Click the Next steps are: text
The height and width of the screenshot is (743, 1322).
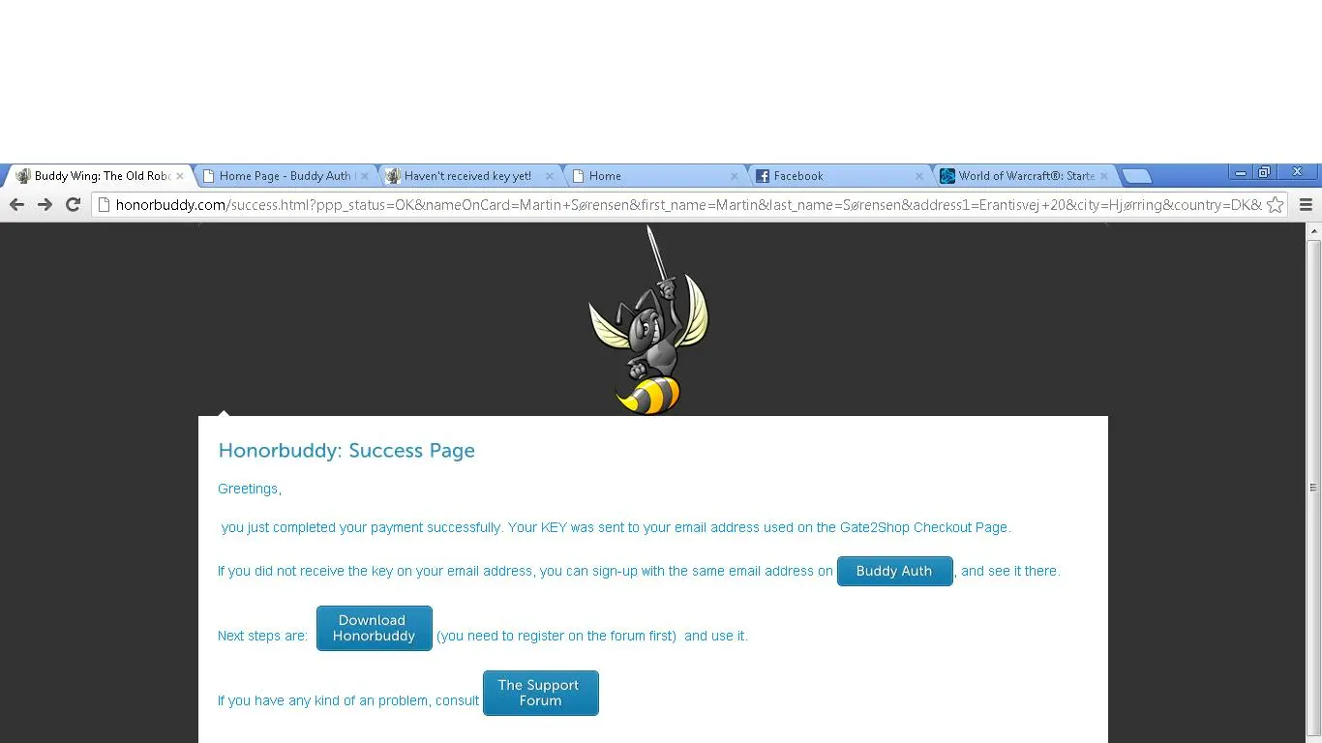coord(262,636)
